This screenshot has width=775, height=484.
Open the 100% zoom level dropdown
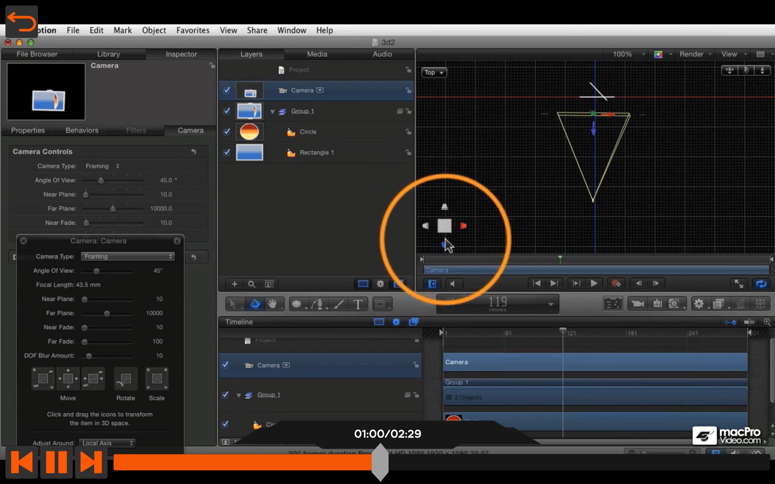click(628, 54)
